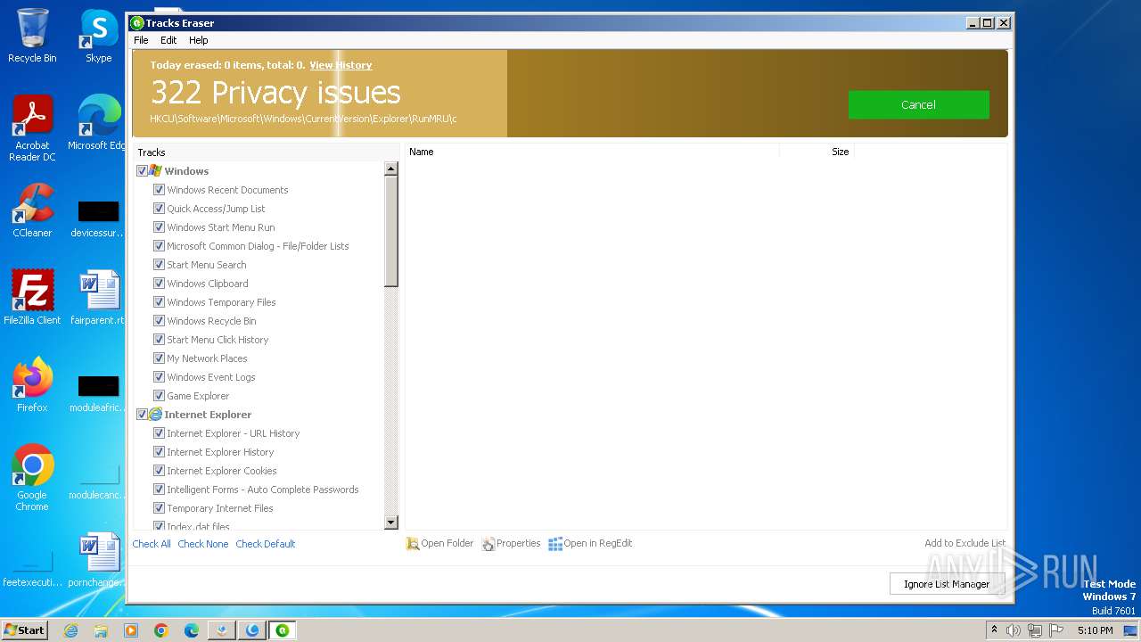Show hidden tray icons
The height and width of the screenshot is (642, 1141).
pyautogui.click(x=994, y=630)
